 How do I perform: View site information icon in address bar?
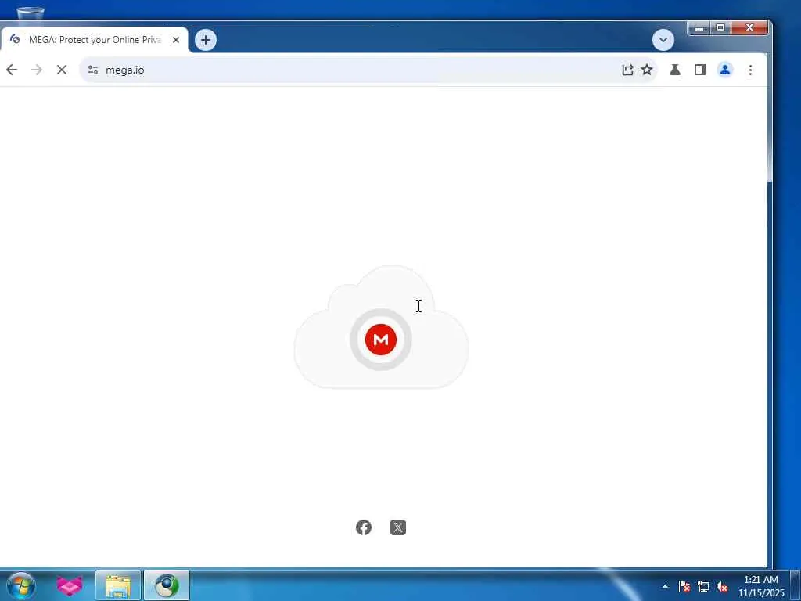point(93,70)
